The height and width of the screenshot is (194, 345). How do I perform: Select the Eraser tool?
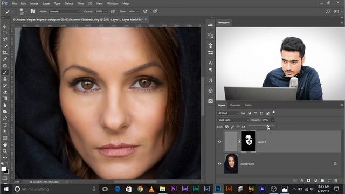[x=5, y=92]
